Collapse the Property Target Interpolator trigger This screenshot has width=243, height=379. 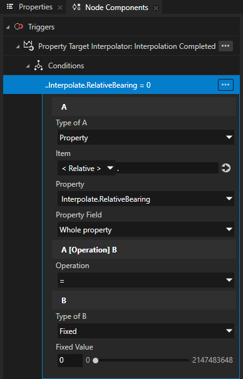(x=18, y=46)
